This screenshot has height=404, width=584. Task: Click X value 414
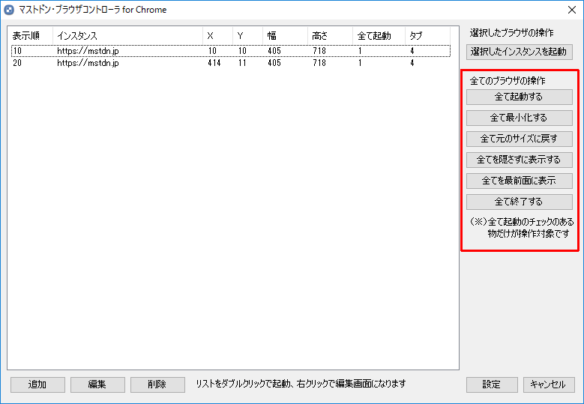[x=214, y=63]
